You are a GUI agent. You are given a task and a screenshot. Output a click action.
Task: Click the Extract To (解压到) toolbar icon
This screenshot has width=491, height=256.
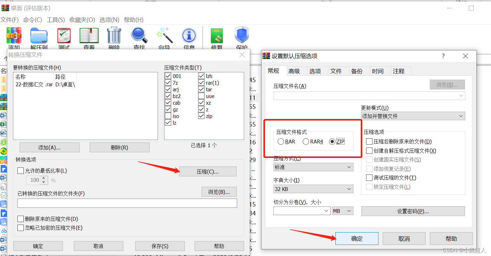(39, 36)
